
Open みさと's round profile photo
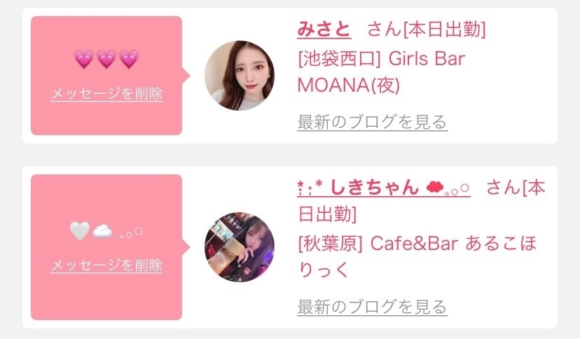240,76
